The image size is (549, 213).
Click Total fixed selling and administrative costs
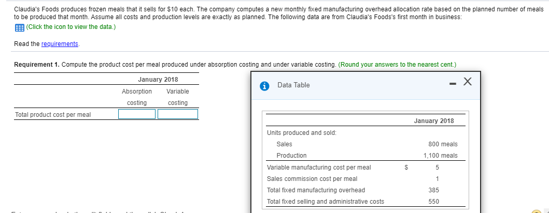click(x=325, y=202)
